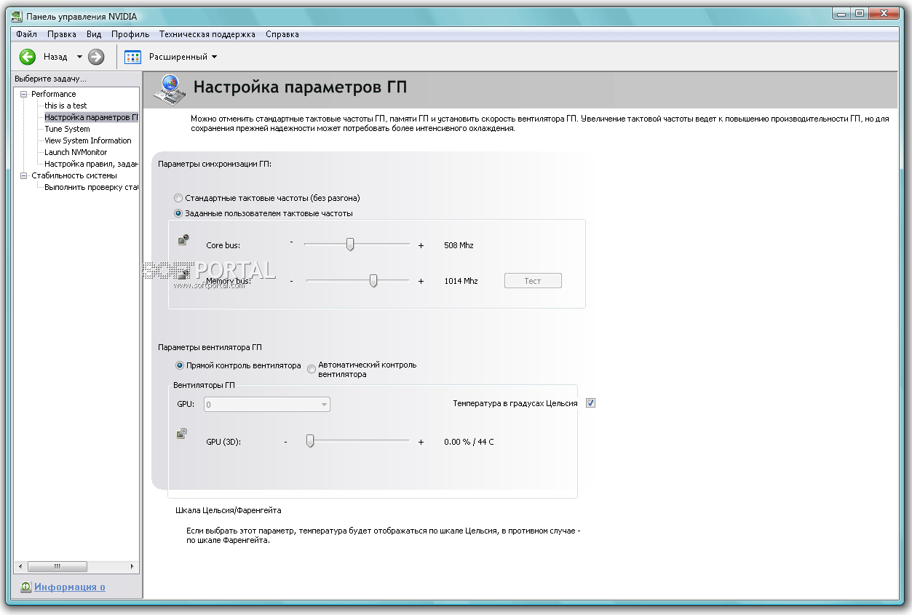Open the Информация о link
Screen dimensions: 912x615
pyautogui.click(x=70, y=587)
